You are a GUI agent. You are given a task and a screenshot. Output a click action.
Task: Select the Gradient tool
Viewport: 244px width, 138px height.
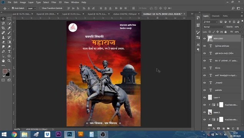(x=9, y=42)
